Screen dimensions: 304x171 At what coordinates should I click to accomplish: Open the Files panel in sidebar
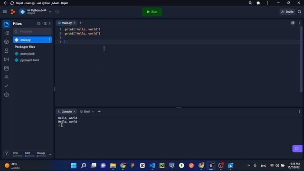pyautogui.click(x=6, y=24)
